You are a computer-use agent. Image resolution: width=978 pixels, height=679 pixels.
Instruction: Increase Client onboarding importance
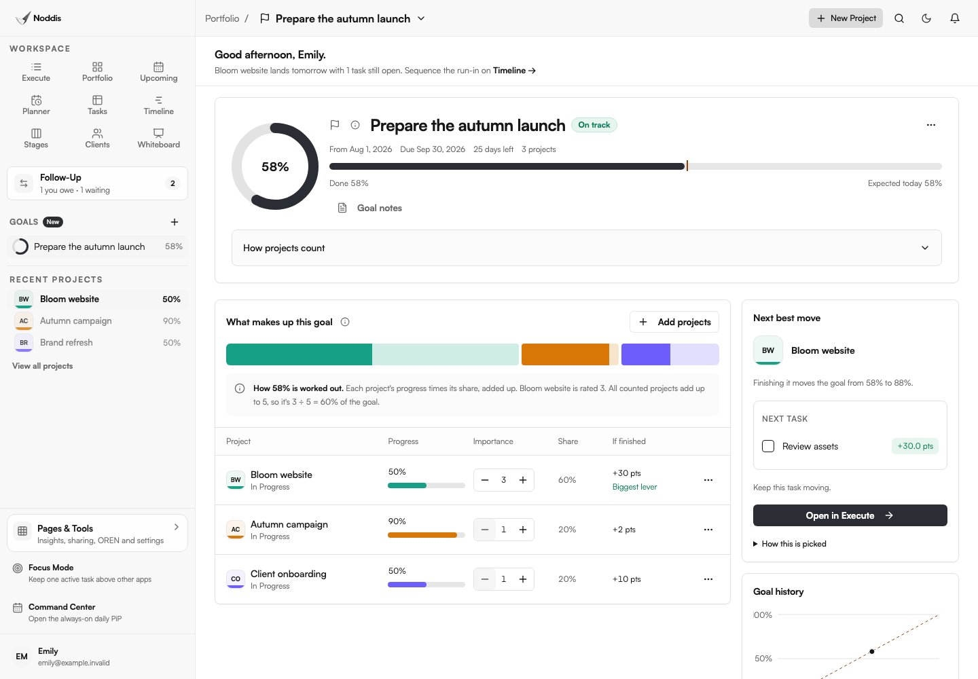tap(523, 579)
